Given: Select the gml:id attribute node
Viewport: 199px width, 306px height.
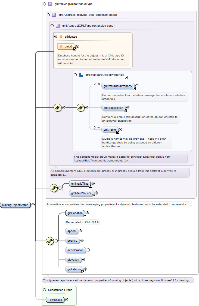Looking at the screenshot, I should (66, 46).
